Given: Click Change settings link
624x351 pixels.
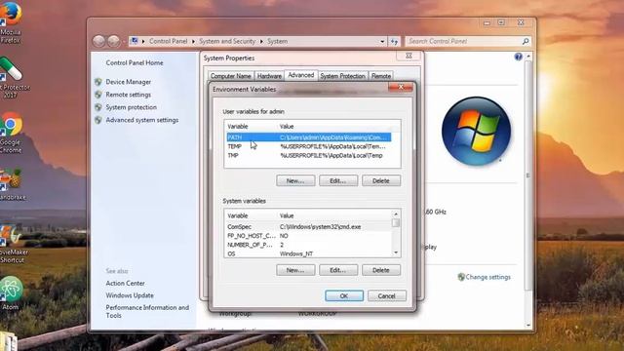Looking at the screenshot, I should click(487, 277).
